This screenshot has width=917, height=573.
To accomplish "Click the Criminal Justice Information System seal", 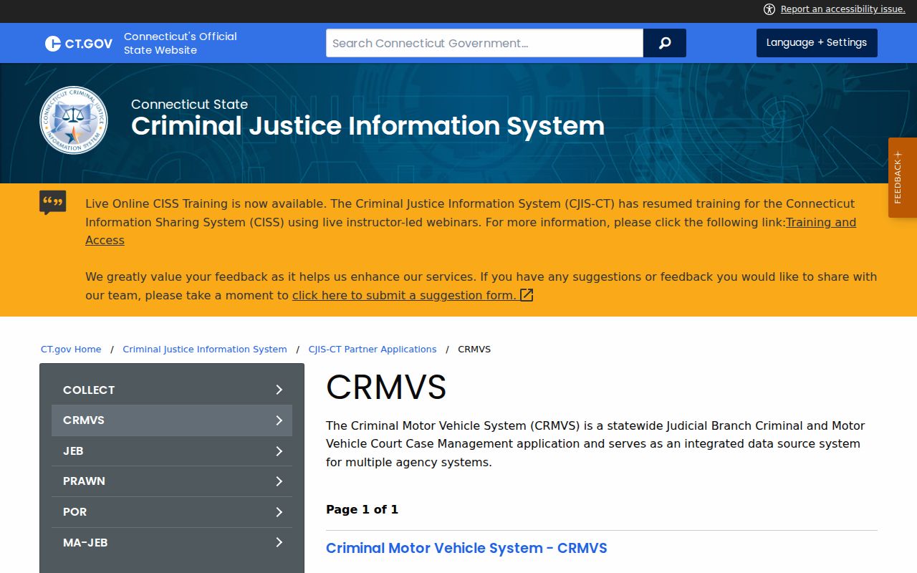I will point(74,120).
